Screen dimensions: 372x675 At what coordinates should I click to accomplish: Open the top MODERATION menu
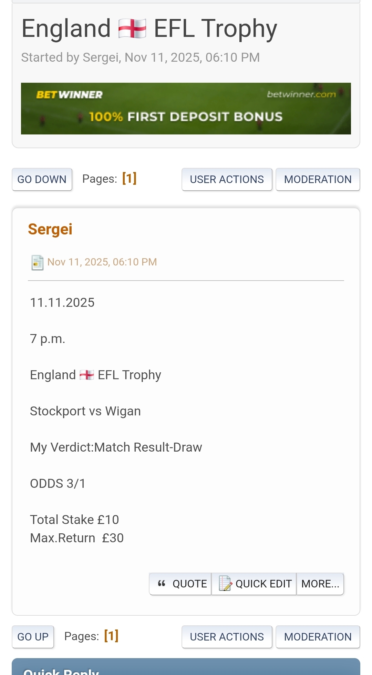(318, 179)
